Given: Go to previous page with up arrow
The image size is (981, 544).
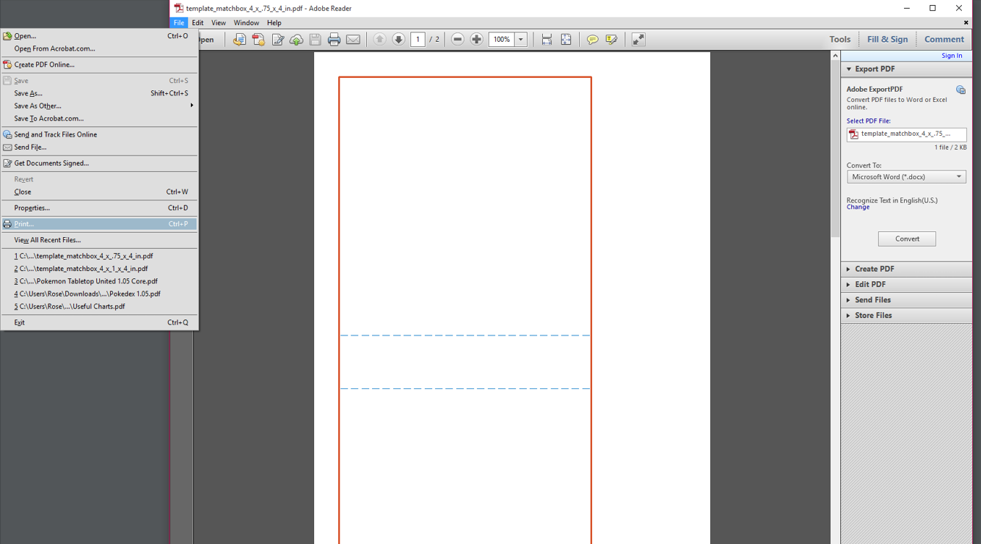Looking at the screenshot, I should pos(379,40).
